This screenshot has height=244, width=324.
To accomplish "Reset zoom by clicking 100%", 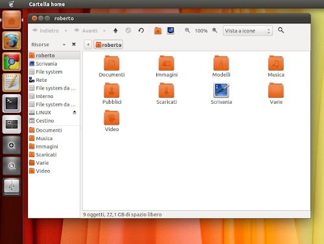I will (x=201, y=30).
